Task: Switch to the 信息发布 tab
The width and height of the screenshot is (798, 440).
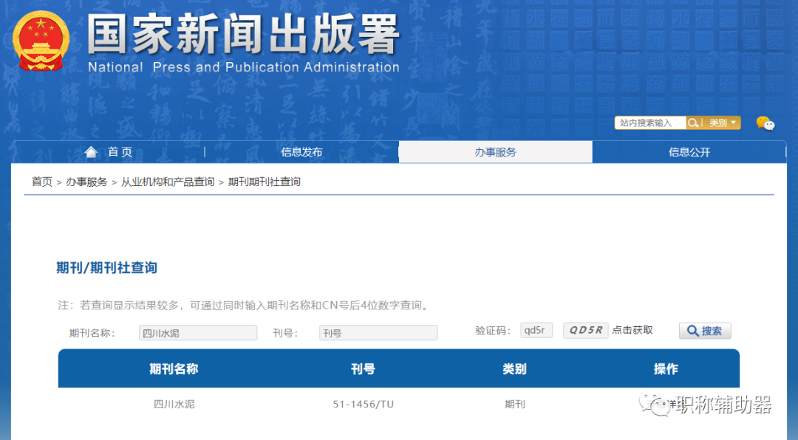Action: pos(301,152)
